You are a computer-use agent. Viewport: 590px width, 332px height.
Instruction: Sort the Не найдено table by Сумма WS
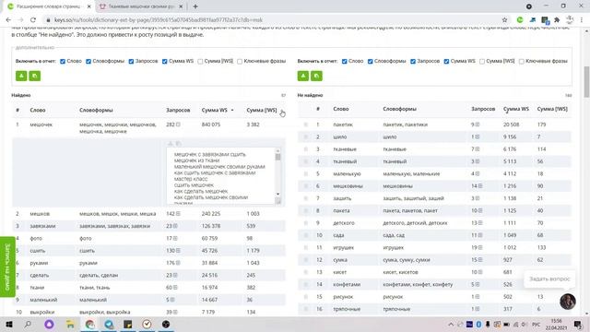516,109
